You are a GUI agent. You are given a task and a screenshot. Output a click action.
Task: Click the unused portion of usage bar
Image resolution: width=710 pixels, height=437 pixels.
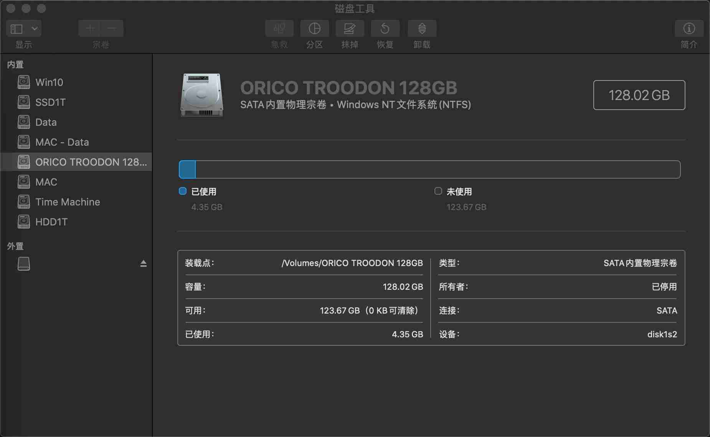pyautogui.click(x=438, y=169)
